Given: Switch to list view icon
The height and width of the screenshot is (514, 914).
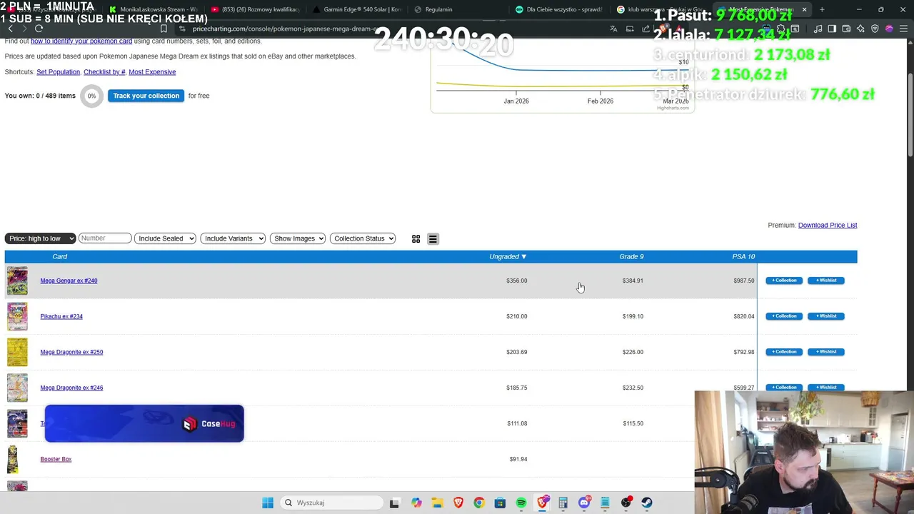Looking at the screenshot, I should (x=433, y=239).
